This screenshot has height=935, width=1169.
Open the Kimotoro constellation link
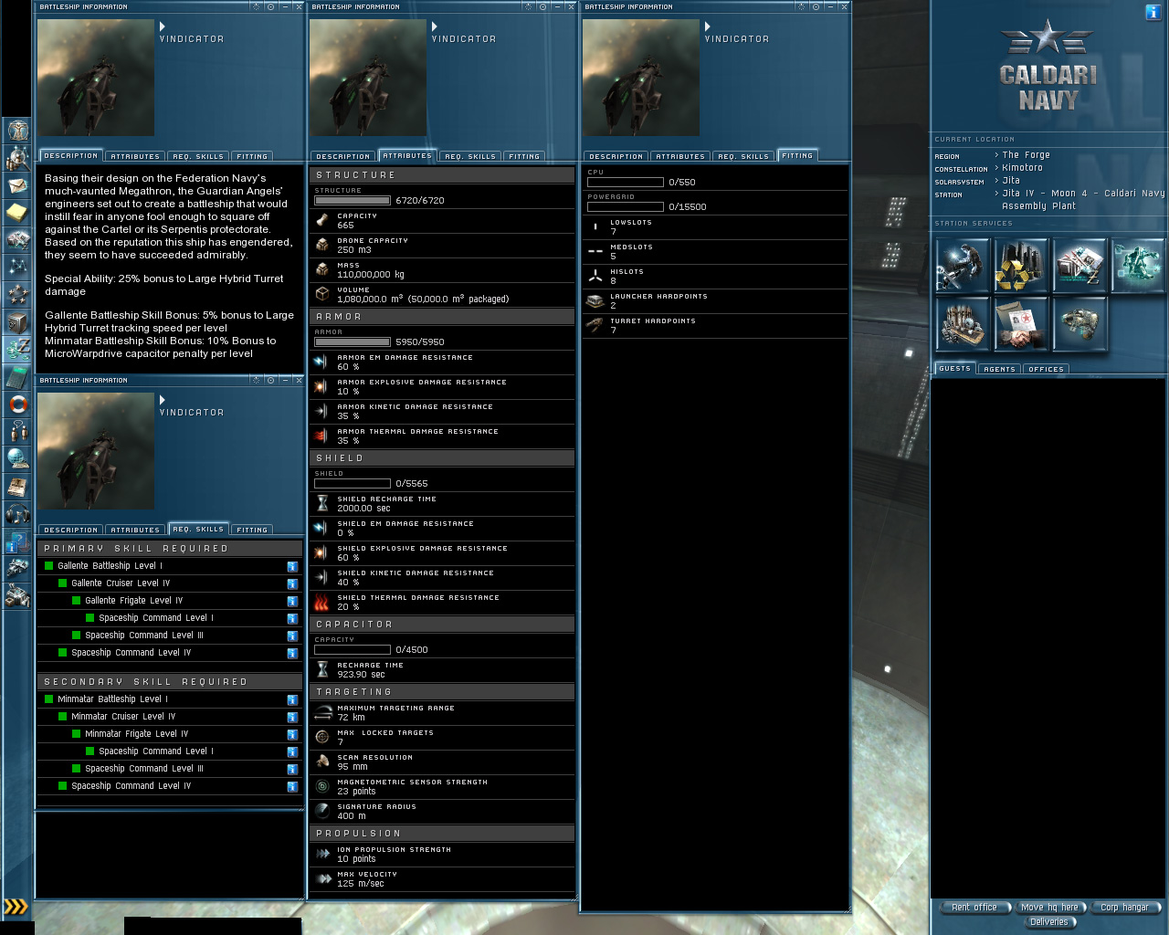point(1022,168)
